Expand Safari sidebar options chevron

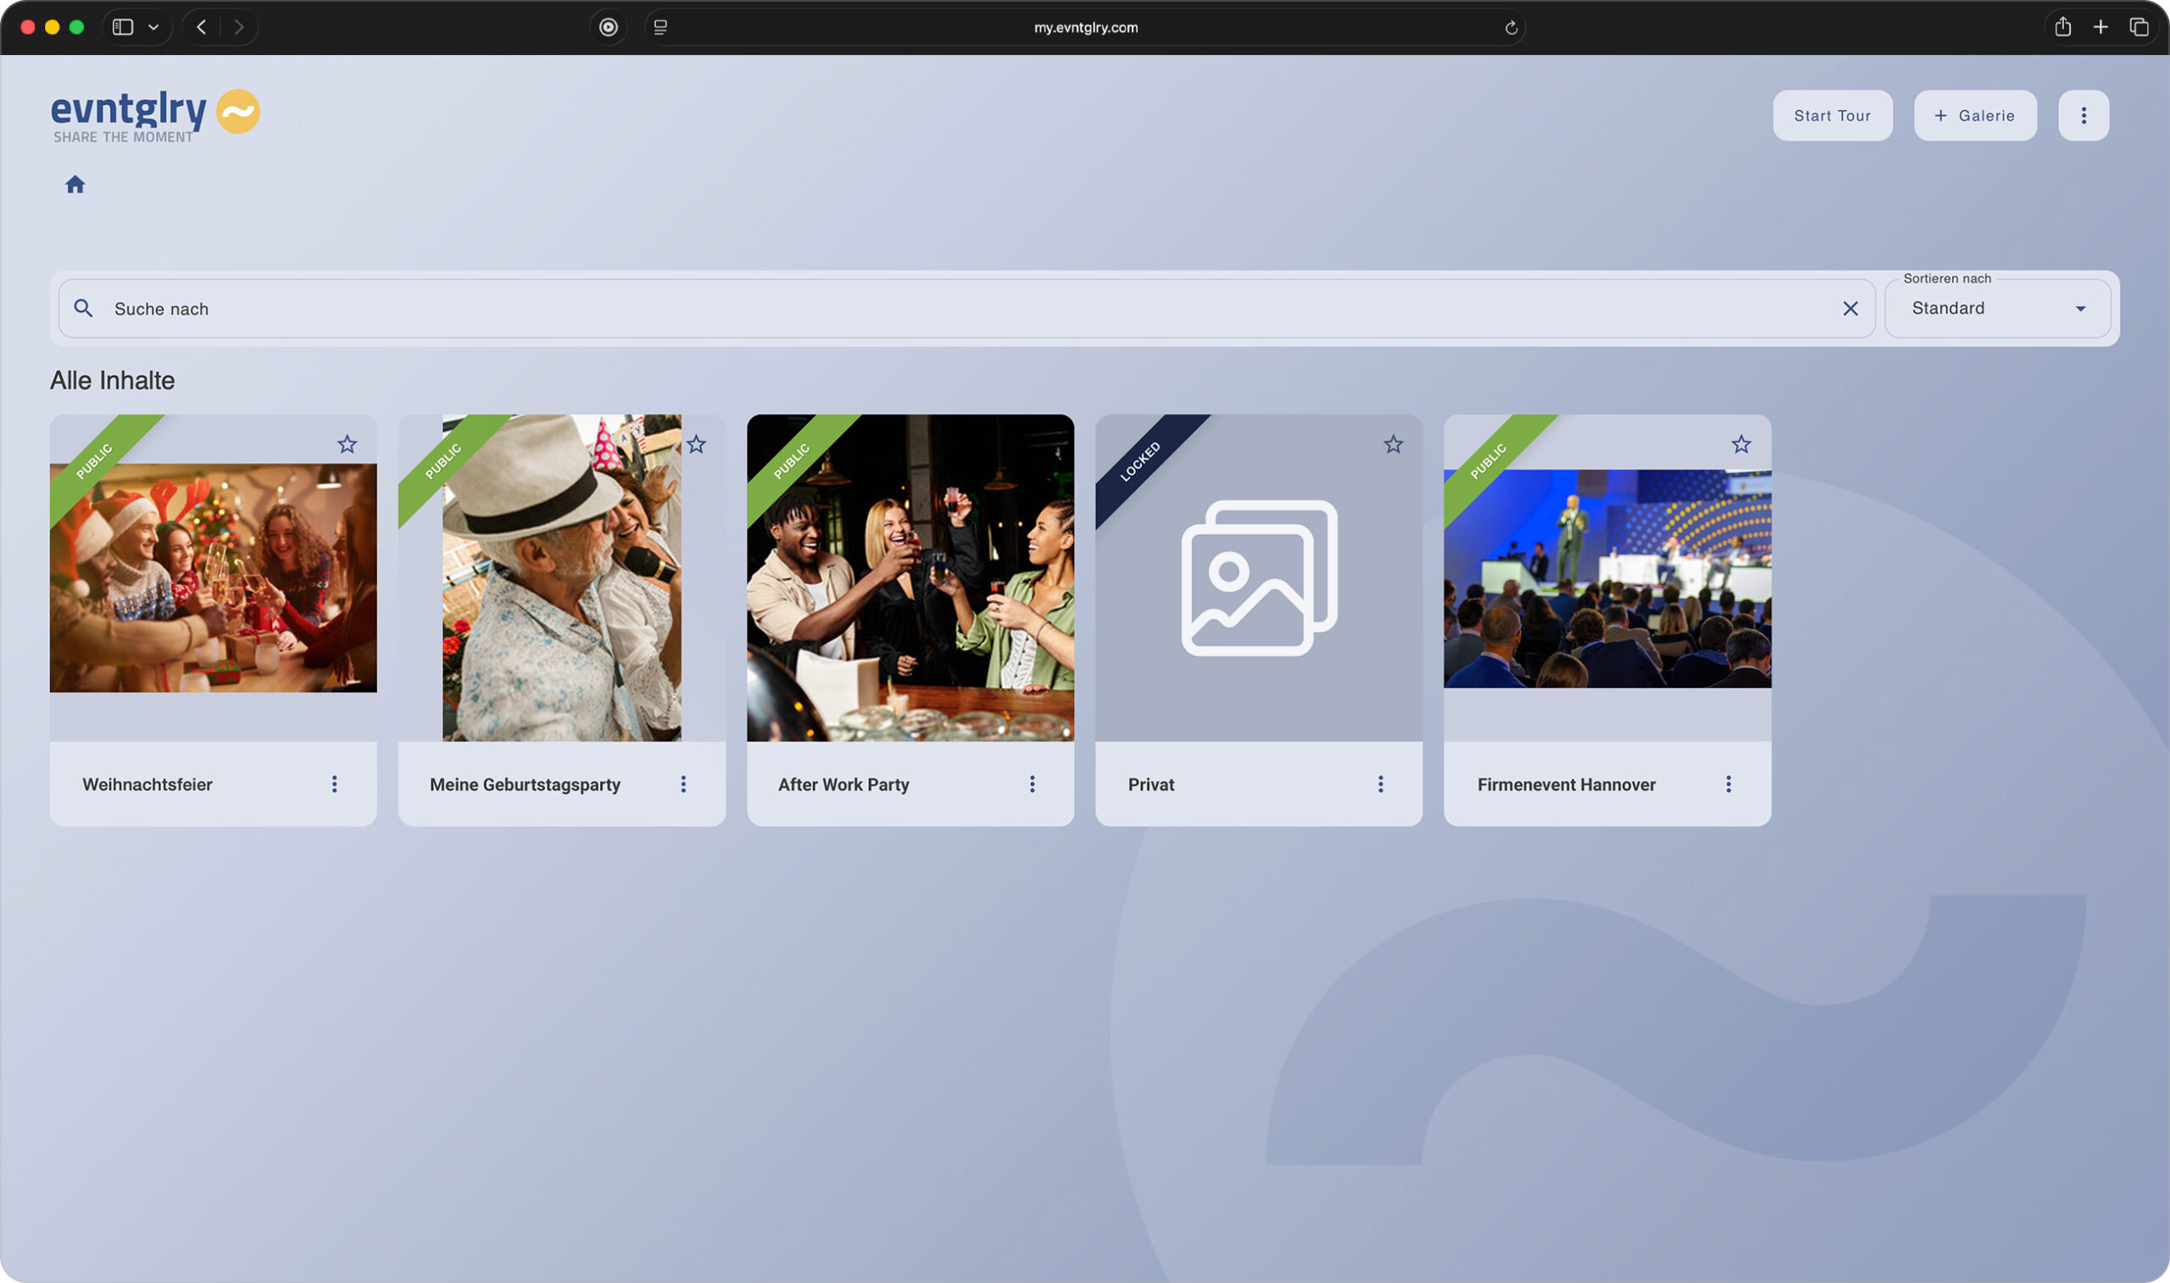[x=154, y=28]
